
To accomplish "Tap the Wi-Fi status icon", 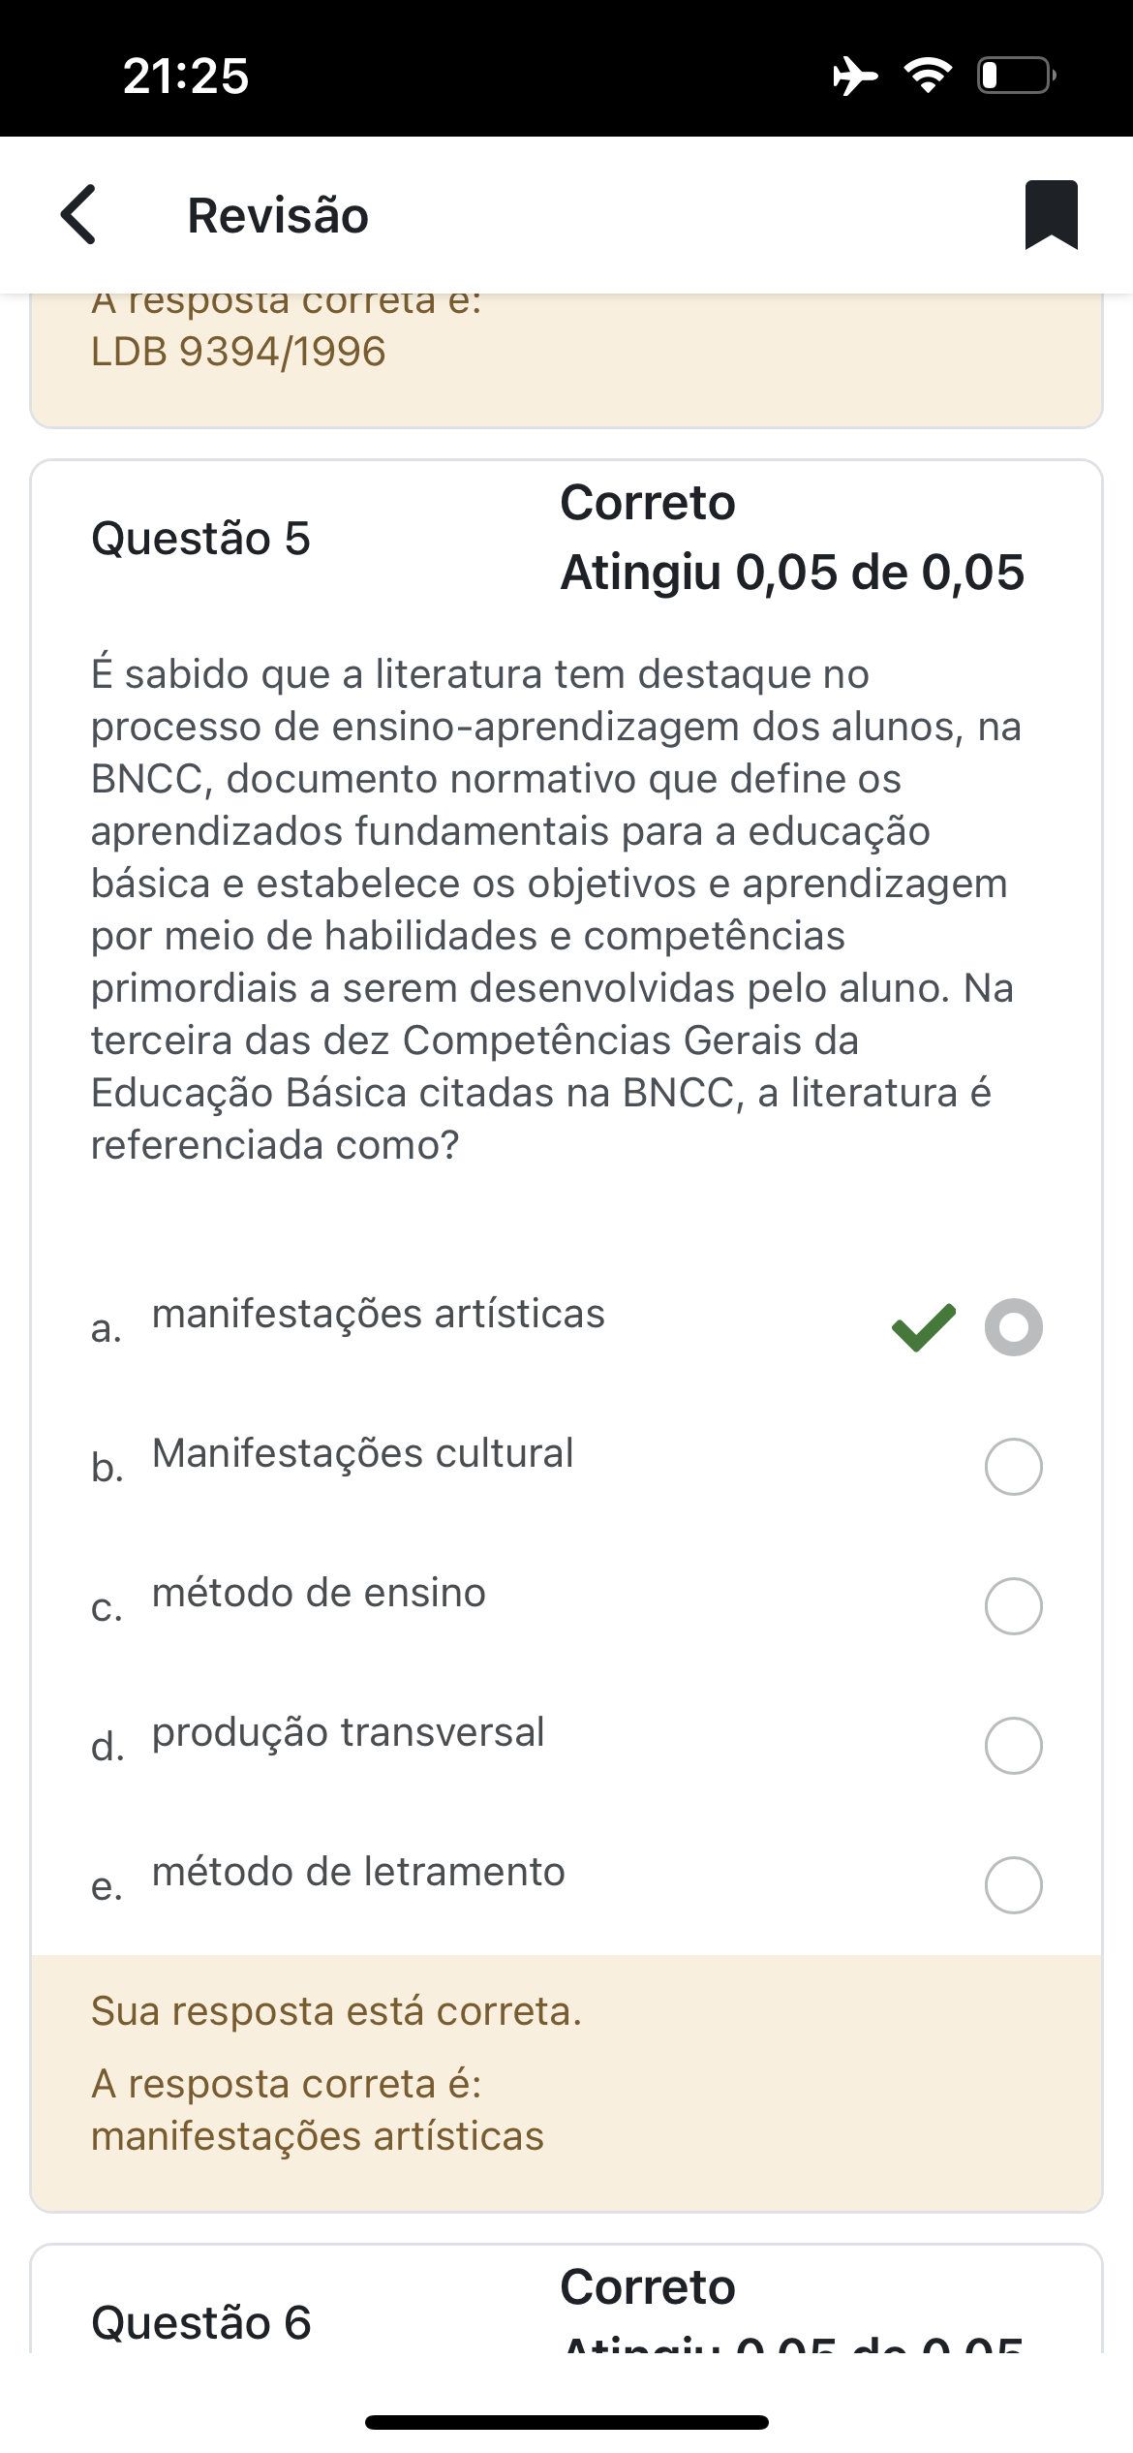I will 928,76.
